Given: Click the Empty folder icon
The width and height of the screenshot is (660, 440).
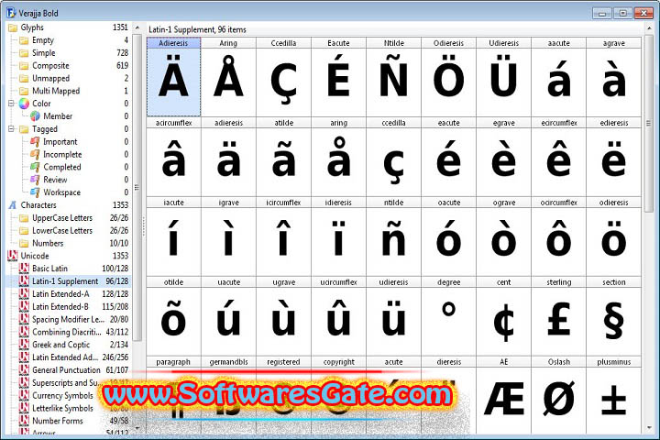Looking at the screenshot, I should coord(24,40).
